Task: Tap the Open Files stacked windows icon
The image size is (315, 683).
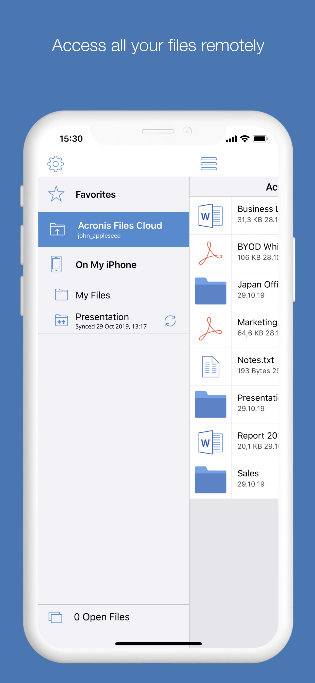Action: pos(55,617)
